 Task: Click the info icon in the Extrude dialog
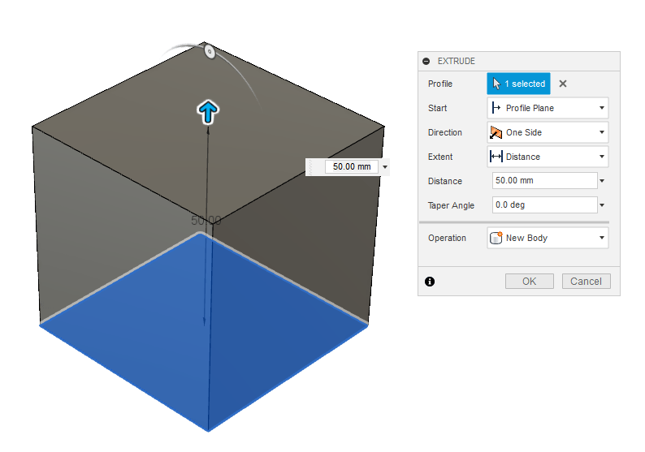coord(430,282)
